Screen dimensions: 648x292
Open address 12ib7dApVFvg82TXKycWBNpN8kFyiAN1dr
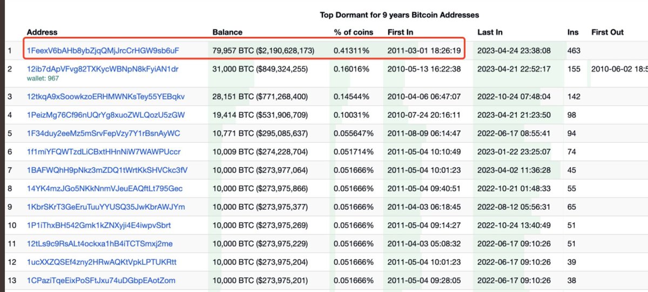[103, 69]
